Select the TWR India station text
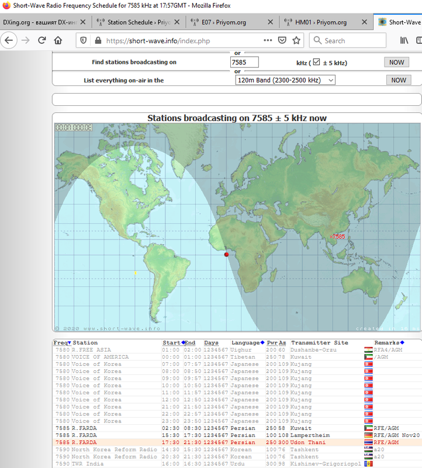 tap(88, 464)
